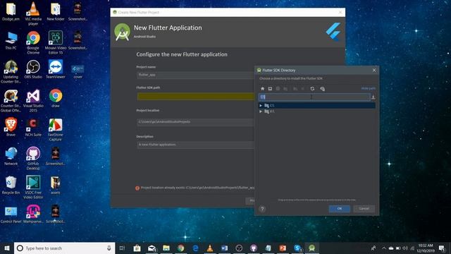Viewport: 451px width, 254px height.
Task: Open Microsoft Store from taskbar
Action: pos(137,248)
